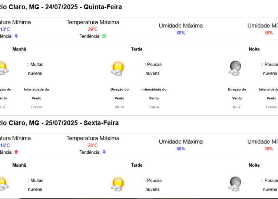Image resolution: width=278 pixels, height=199 pixels.
Task: Click the NE-N wind direction value
Action: pos(119,107)
